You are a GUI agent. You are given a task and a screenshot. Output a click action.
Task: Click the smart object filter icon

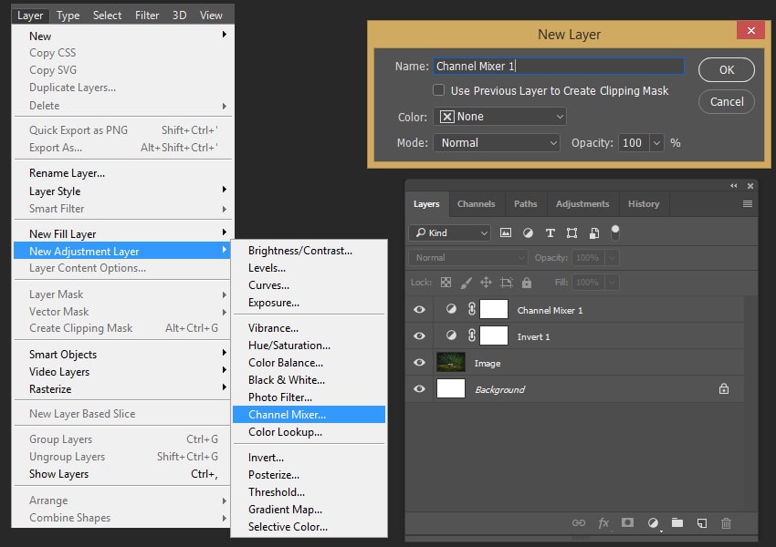(594, 232)
